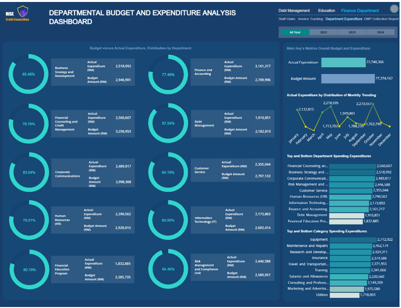
Task: Select the Human Resources 78.21% donut
Action: pos(28,220)
